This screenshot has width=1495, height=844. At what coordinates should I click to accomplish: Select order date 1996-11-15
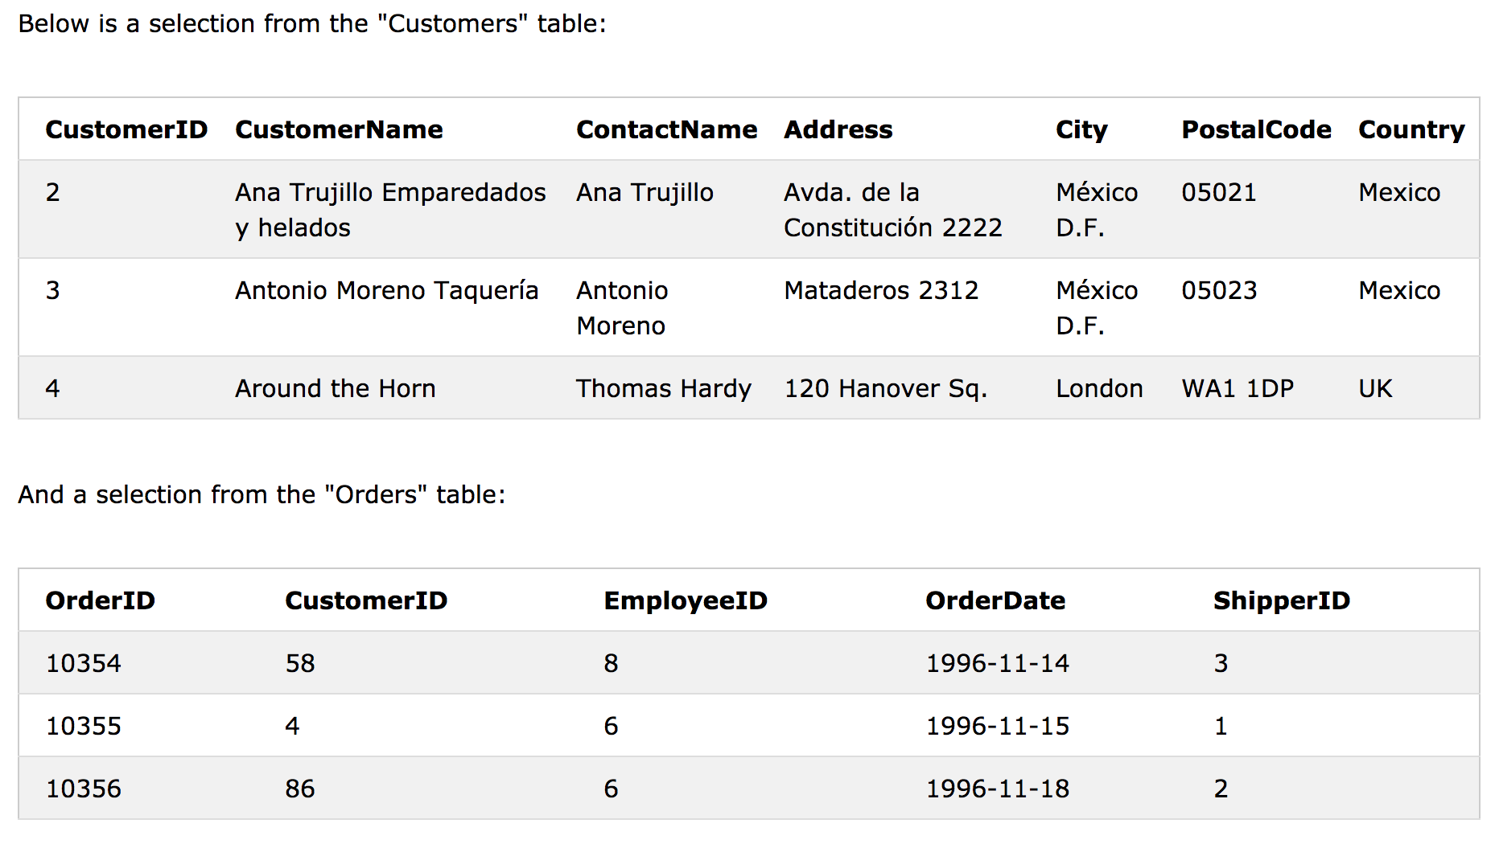pyautogui.click(x=997, y=726)
